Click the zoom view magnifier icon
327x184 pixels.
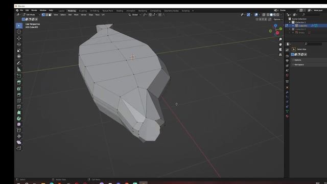(281, 39)
